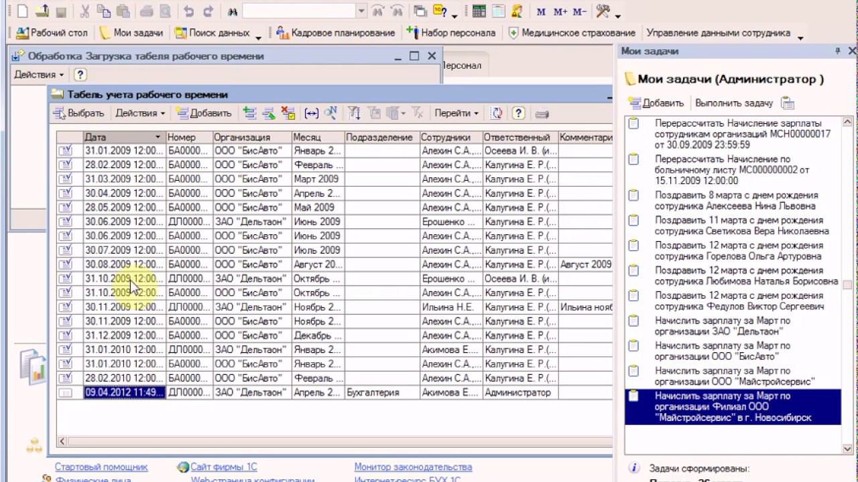
Task: Click the M+ memory add button
Action: coord(560,12)
